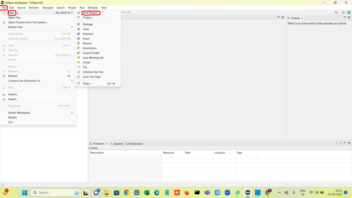Click the Resource column header
Image resolution: width=352 pixels, height=198 pixels.
pos(173,153)
